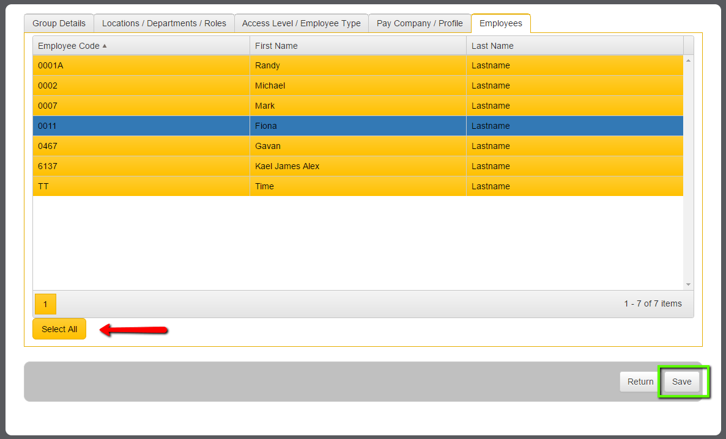This screenshot has width=726, height=439.
Task: Click the Select All button
Action: (59, 329)
